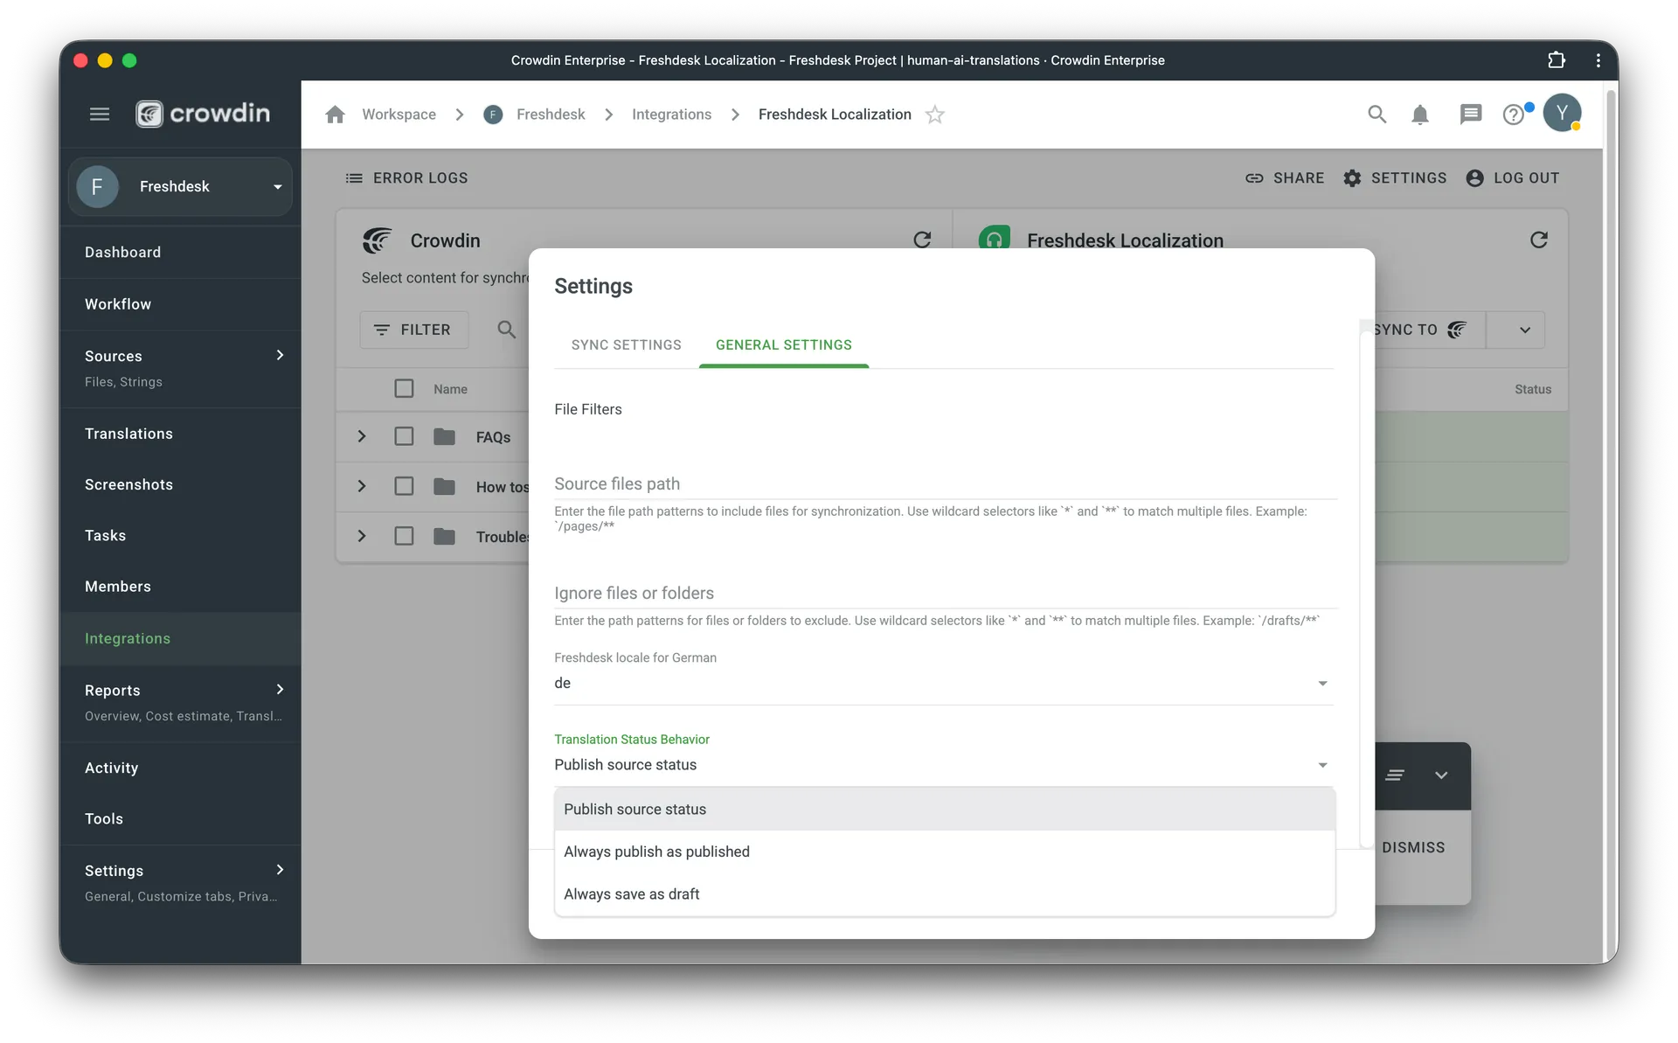1678x1043 pixels.
Task: Toggle the sidebar hamburger menu
Action: (100, 114)
